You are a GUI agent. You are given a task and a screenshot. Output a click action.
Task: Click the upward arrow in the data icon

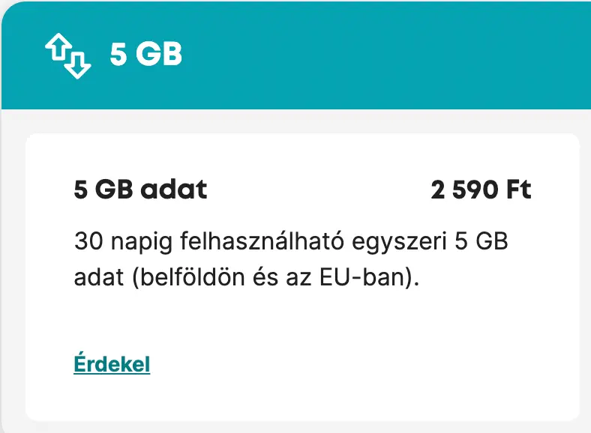(57, 49)
